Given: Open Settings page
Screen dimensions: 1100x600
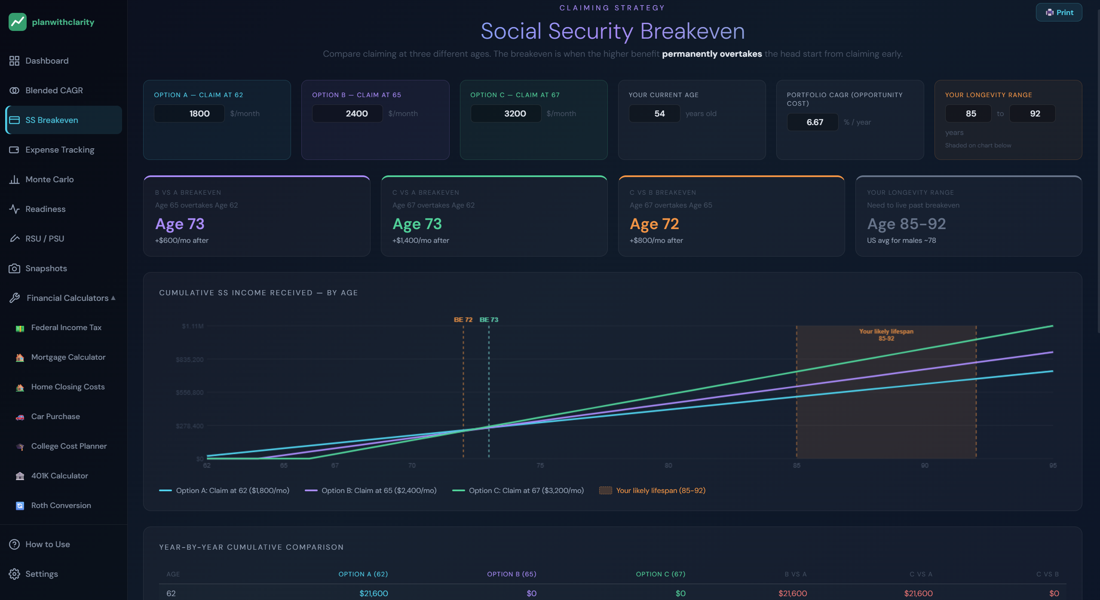Looking at the screenshot, I should 64,574.
